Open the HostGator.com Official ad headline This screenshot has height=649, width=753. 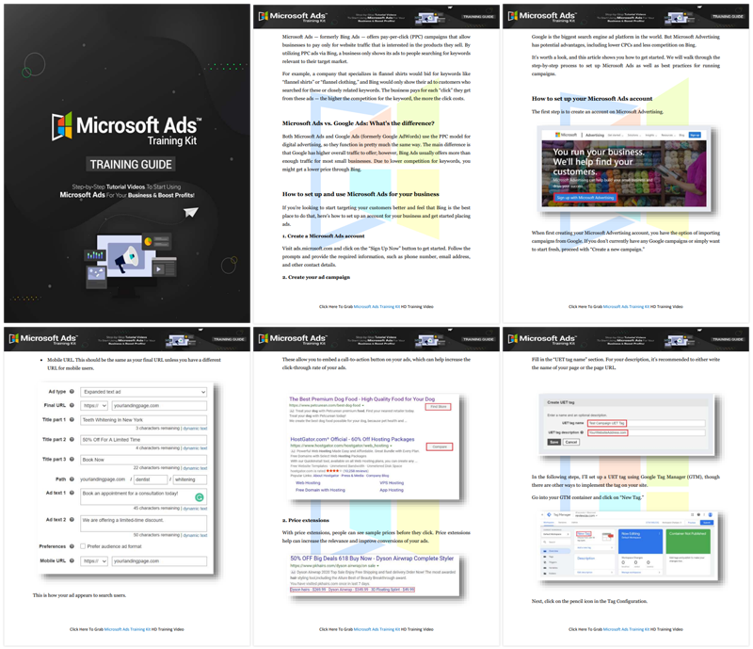point(352,439)
